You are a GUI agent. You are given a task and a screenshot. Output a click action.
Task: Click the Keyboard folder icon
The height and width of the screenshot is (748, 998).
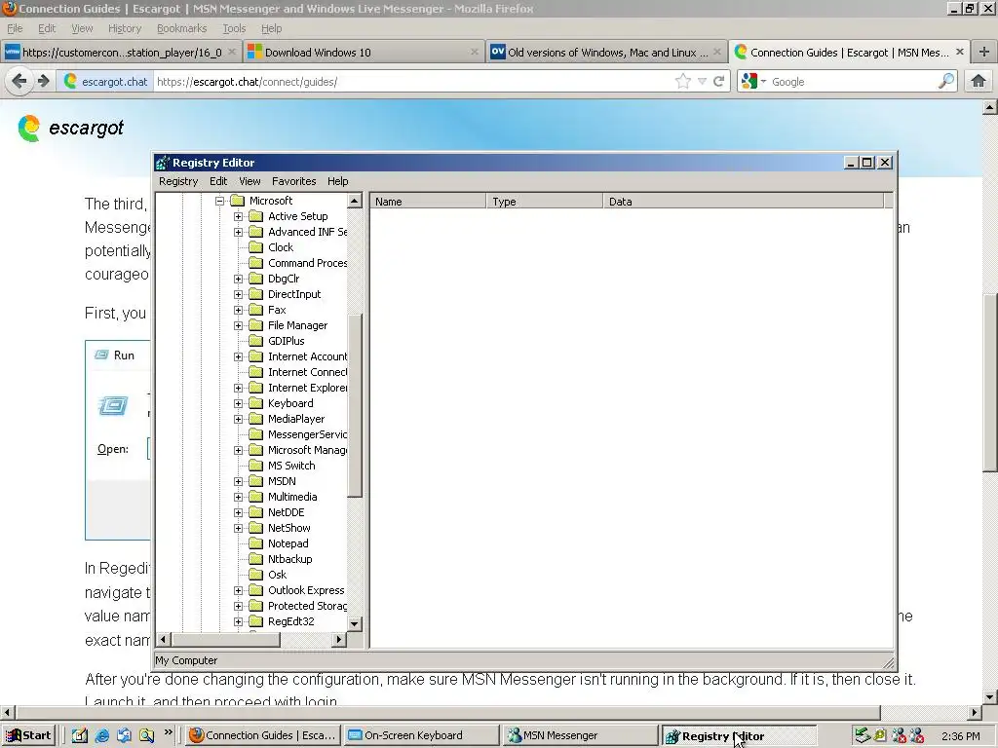point(256,403)
